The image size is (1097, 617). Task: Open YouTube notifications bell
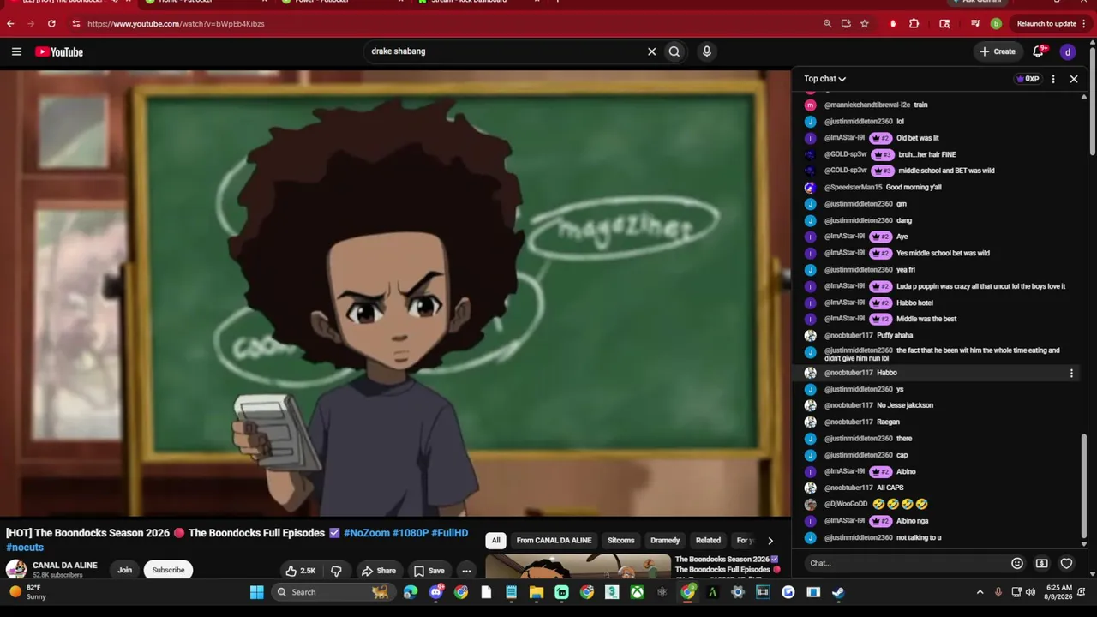click(1039, 51)
